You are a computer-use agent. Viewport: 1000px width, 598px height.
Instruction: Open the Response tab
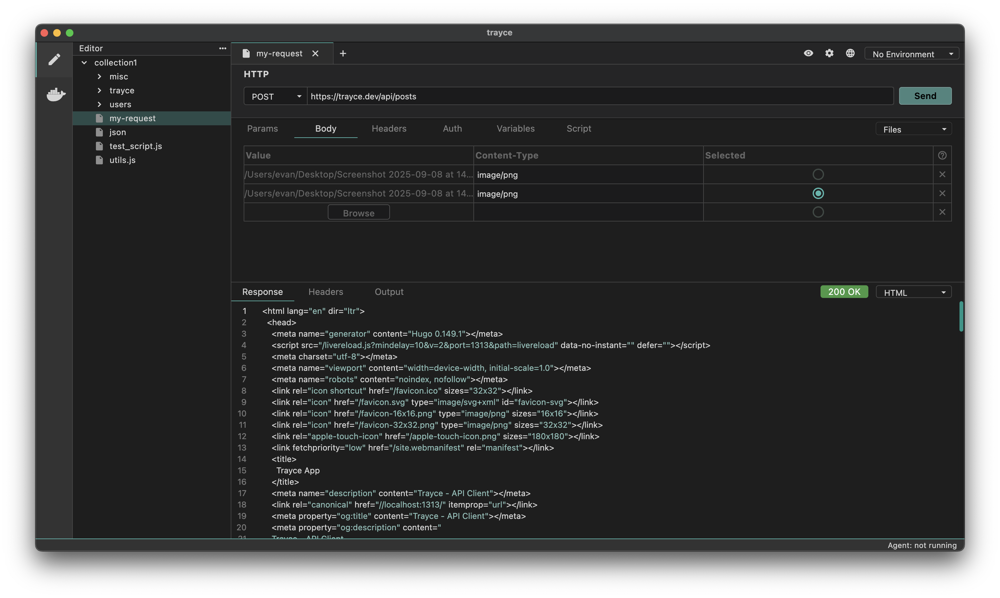pos(262,292)
